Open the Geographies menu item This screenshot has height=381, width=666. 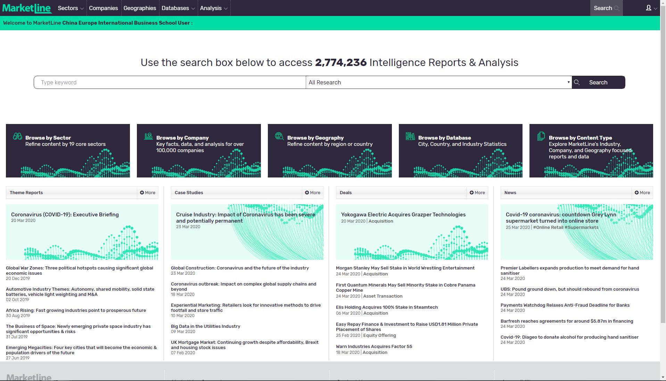point(140,8)
